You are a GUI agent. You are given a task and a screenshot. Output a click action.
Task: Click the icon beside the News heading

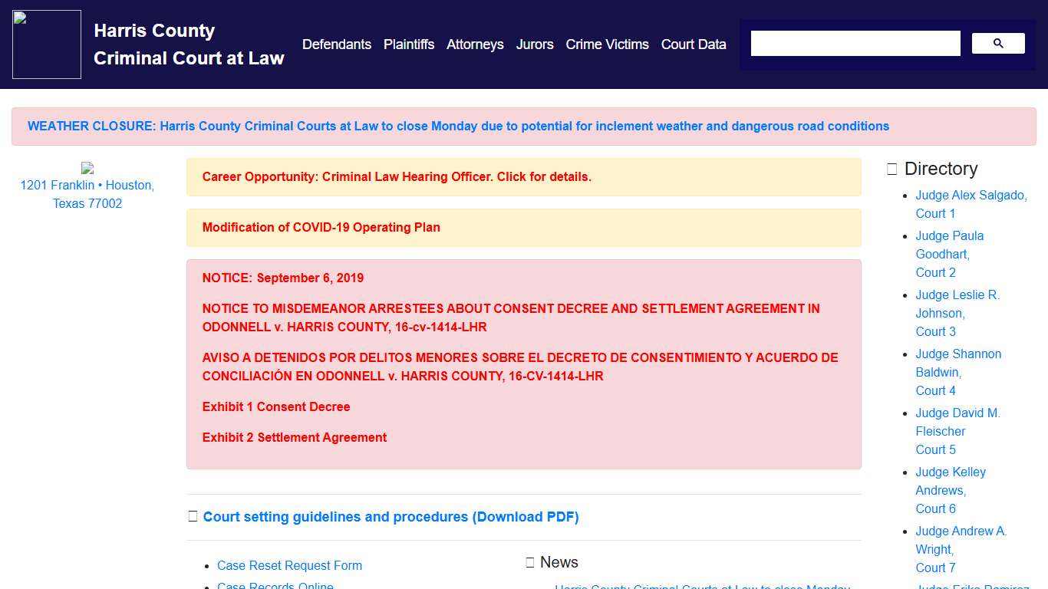[530, 563]
